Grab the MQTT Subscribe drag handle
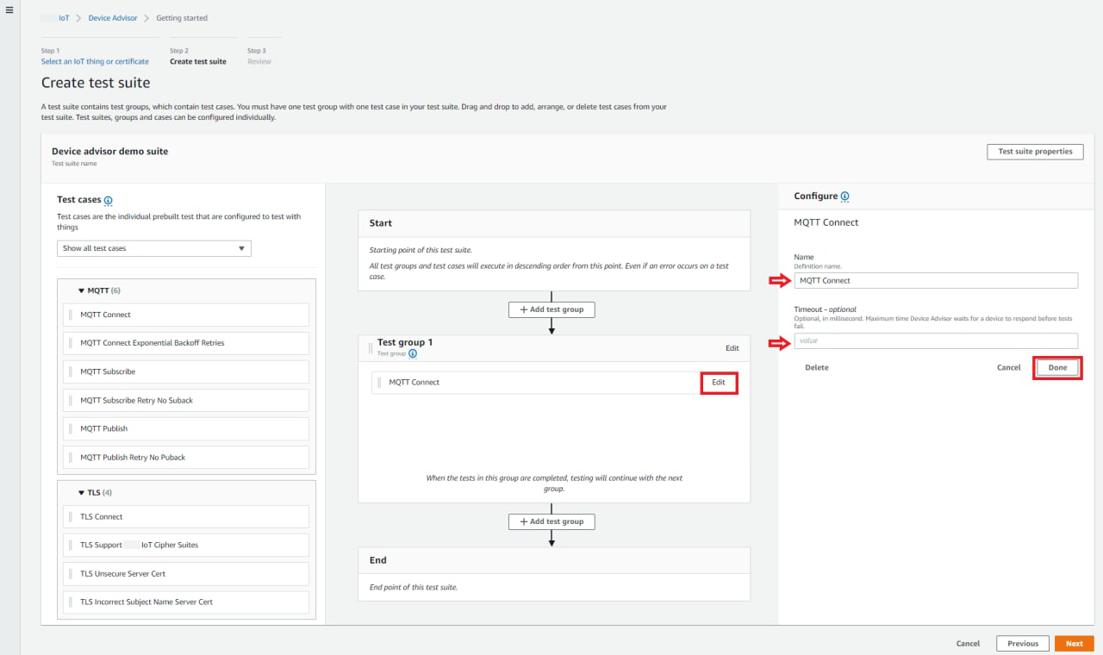This screenshot has width=1103, height=655. click(x=71, y=371)
